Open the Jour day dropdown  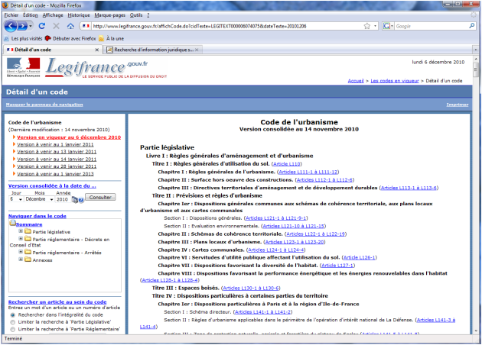(x=16, y=199)
